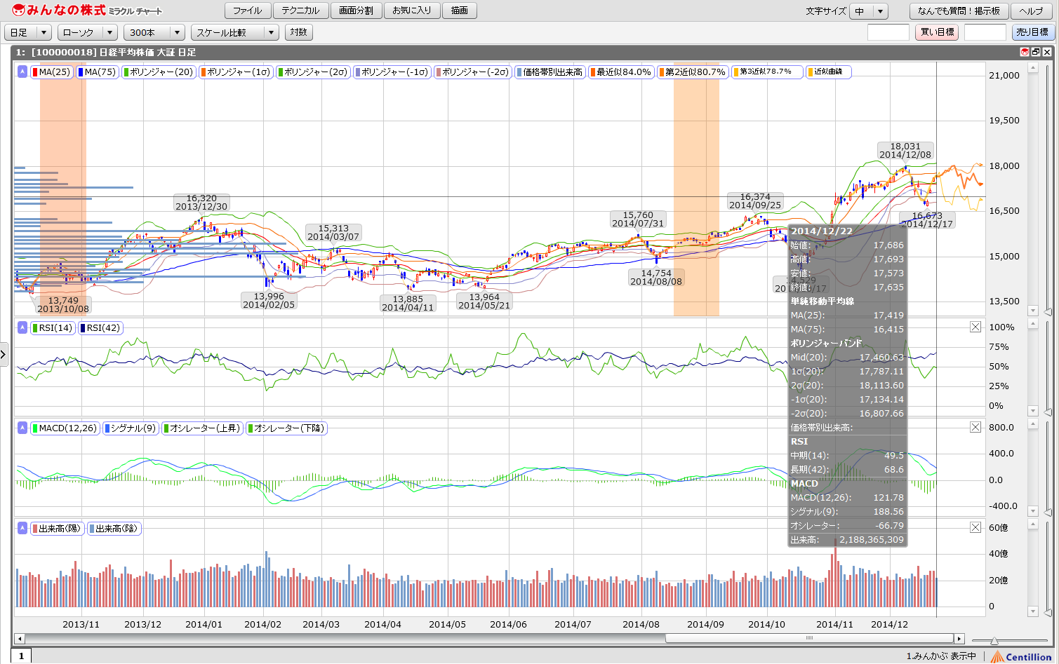The image size is (1059, 664).
Task: Open the ローソク chart type dropdown
Action: point(88,32)
